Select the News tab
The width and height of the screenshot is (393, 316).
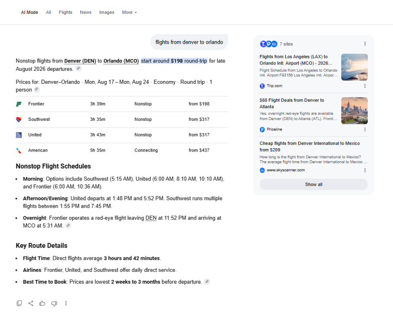86,12
